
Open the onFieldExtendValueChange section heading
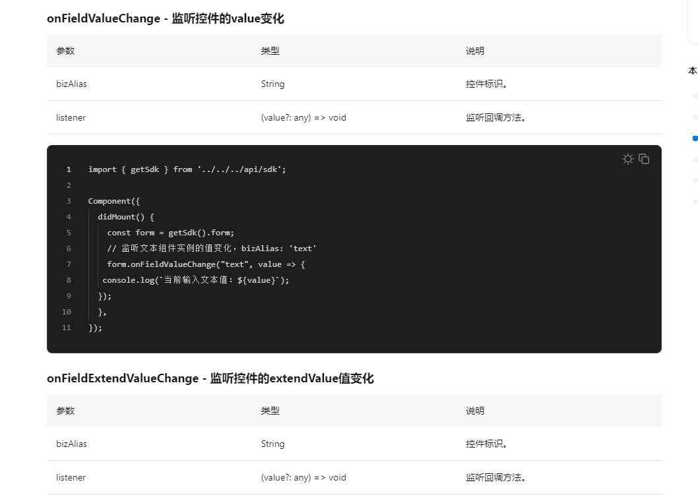[210, 378]
